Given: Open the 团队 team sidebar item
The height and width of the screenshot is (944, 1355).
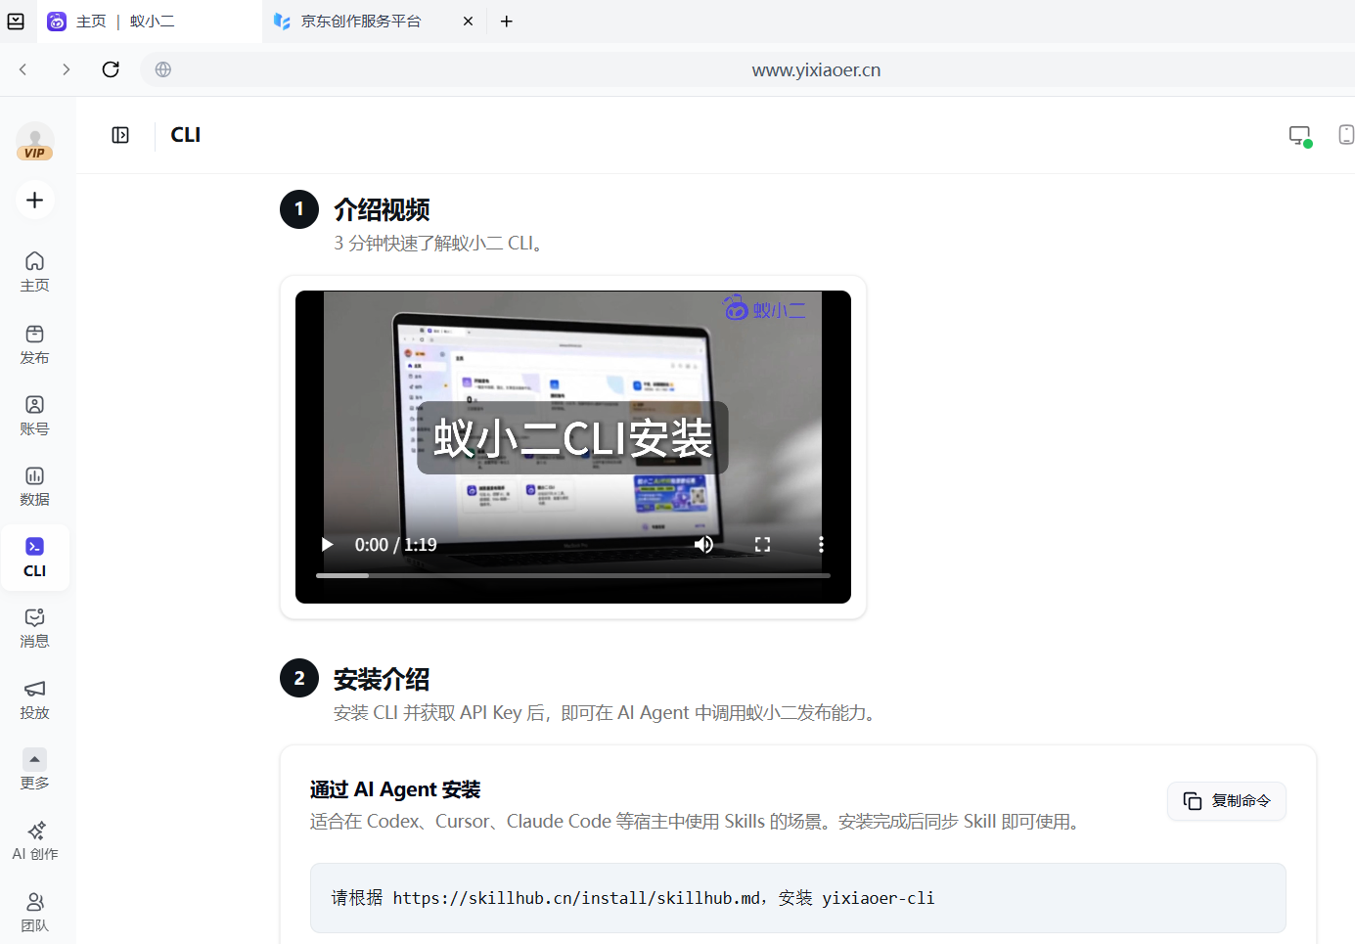Looking at the screenshot, I should 34,913.
